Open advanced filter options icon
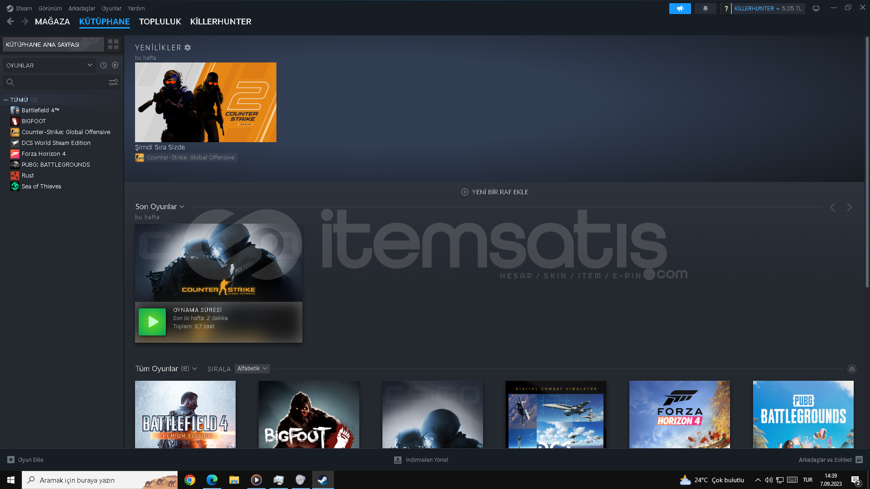Screen dimensions: 870x489 click(x=113, y=82)
